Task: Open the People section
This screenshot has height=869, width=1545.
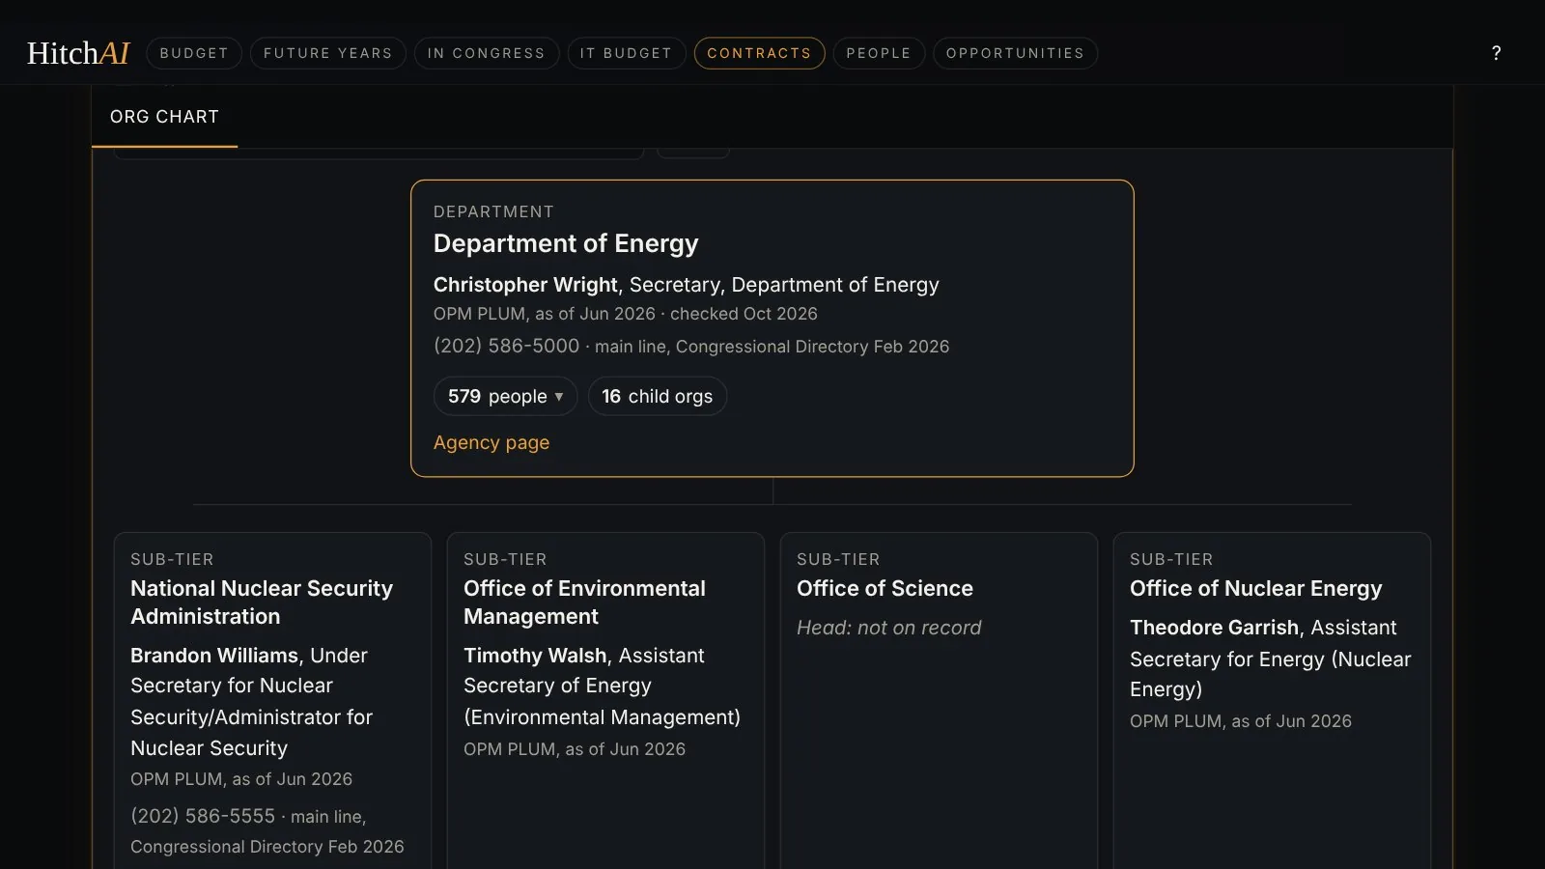Action: pyautogui.click(x=879, y=53)
